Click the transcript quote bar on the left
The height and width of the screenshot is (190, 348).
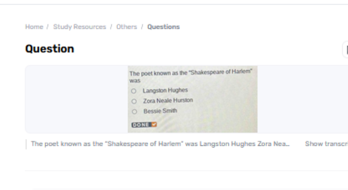point(26,144)
